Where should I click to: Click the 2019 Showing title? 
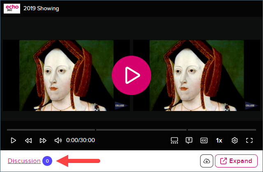click(x=41, y=8)
